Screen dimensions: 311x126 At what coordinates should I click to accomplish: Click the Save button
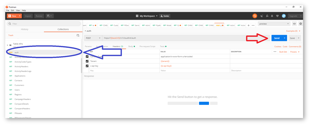(x=292, y=38)
